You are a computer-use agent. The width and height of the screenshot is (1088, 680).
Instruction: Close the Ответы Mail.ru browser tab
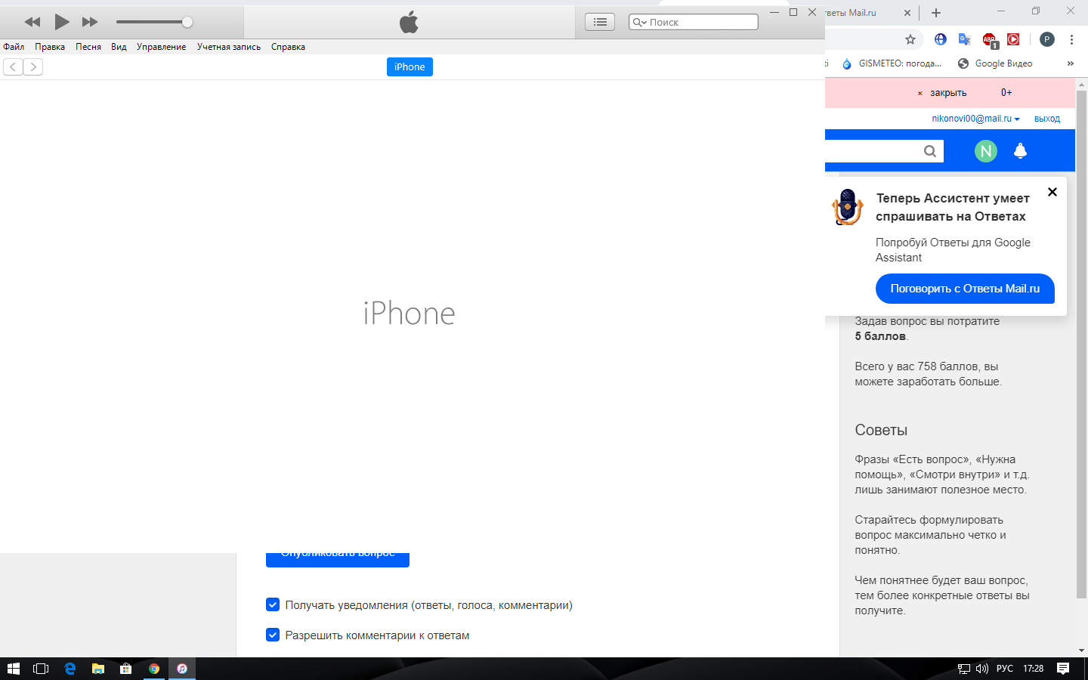(907, 13)
